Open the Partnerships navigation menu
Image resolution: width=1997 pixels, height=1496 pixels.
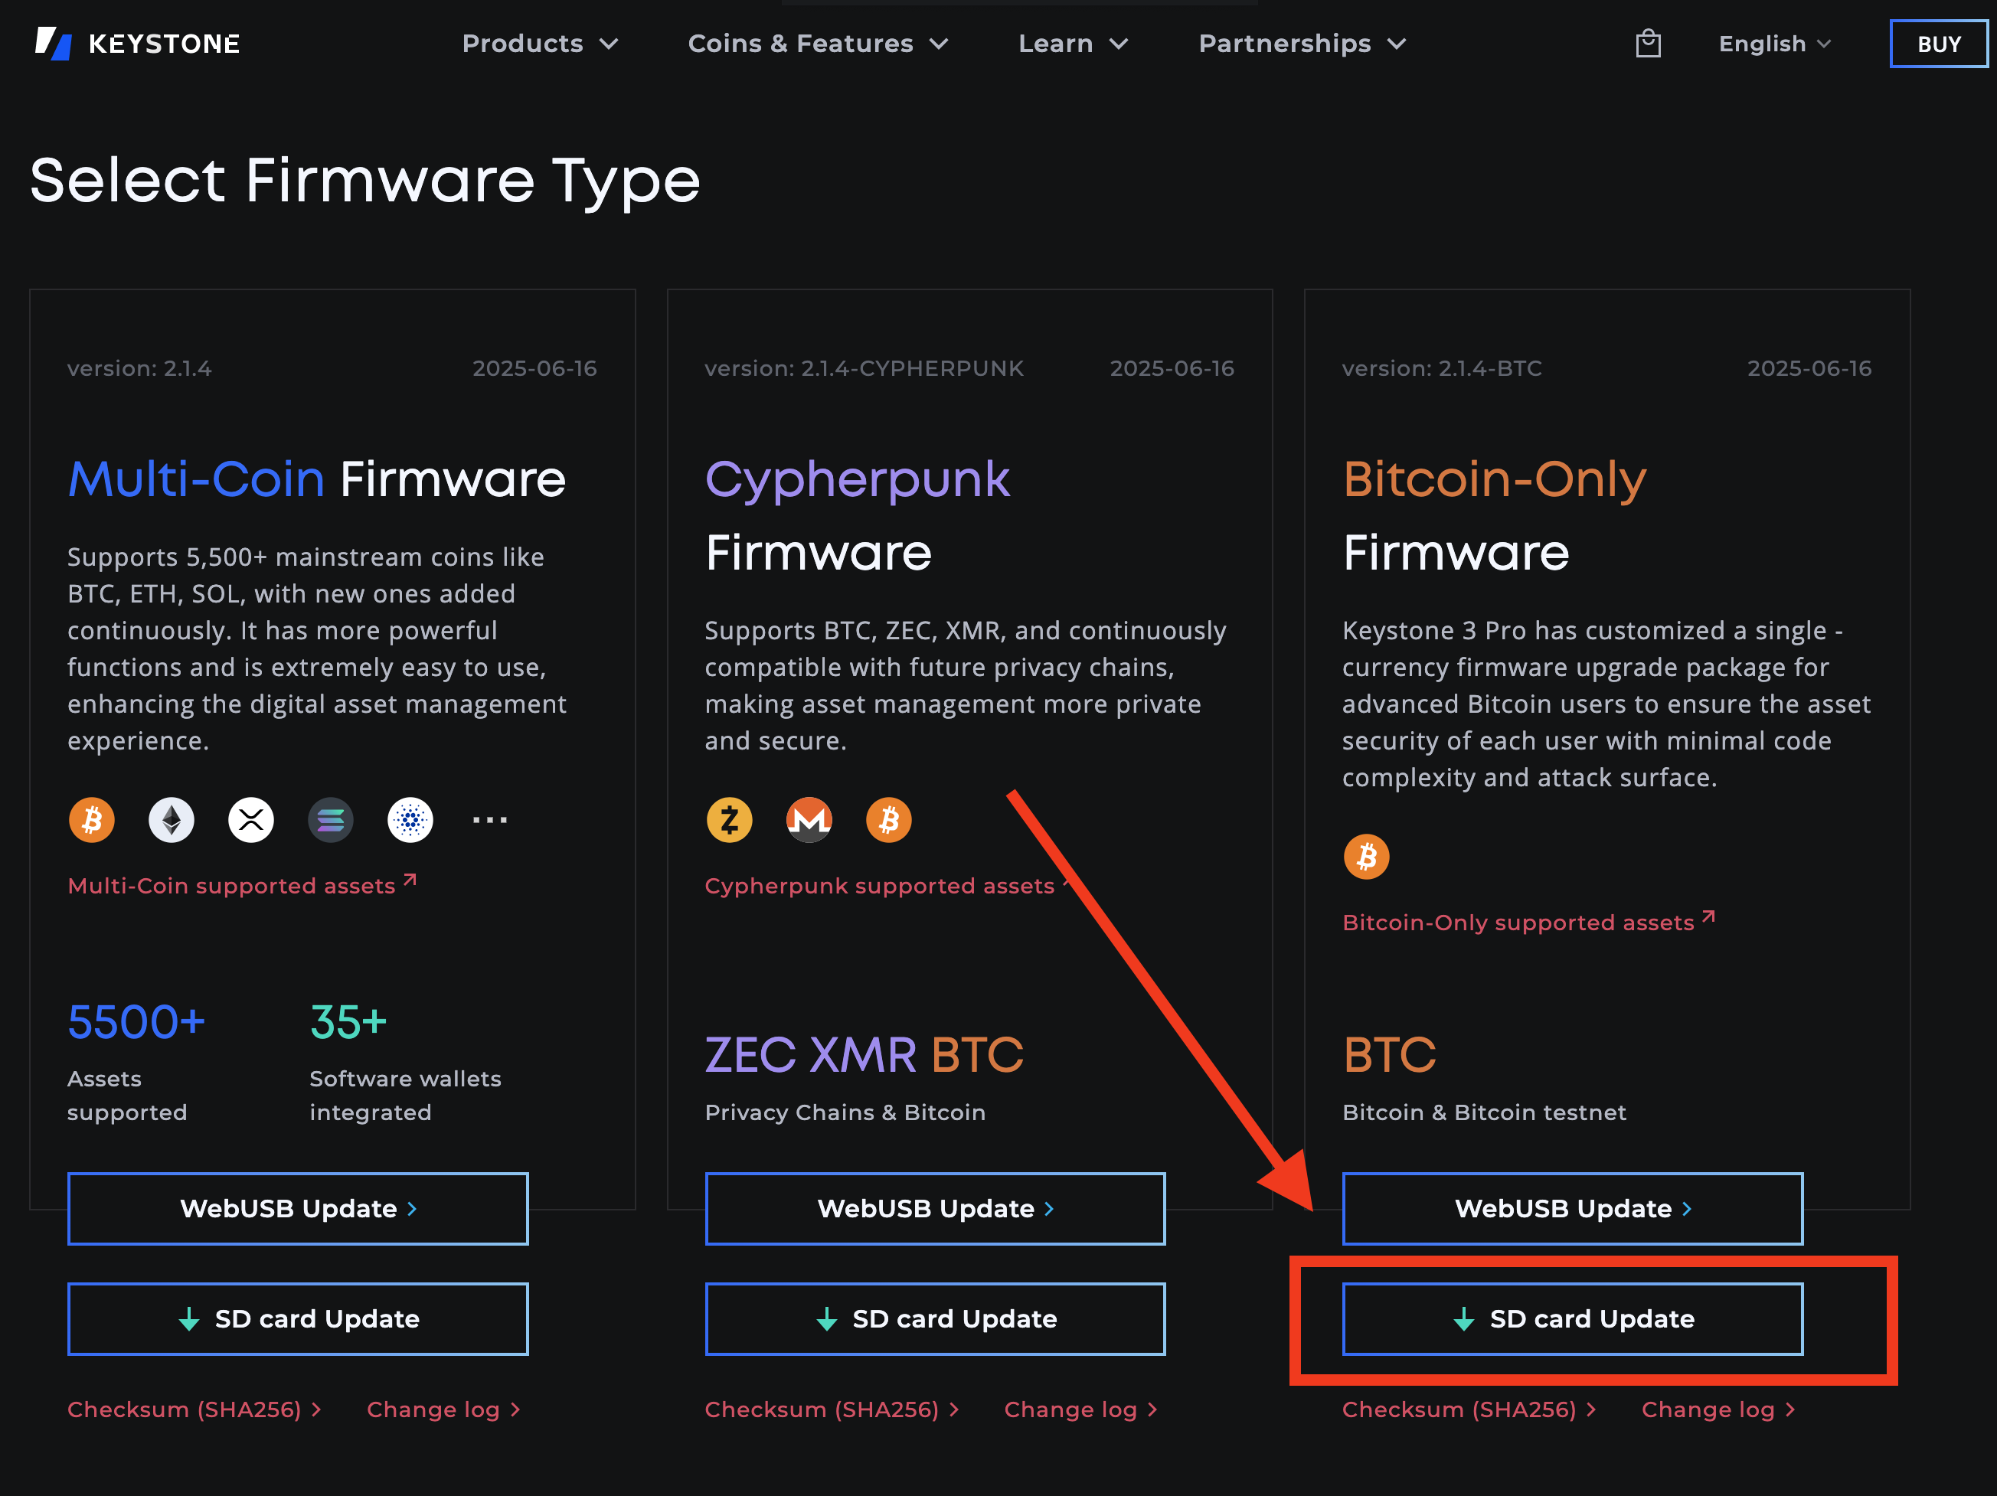1301,44
